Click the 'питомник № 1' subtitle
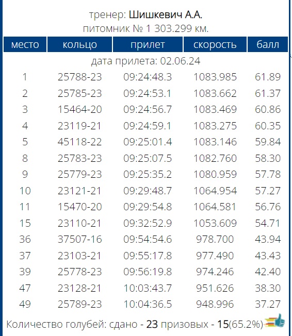This screenshot has height=336, width=292. [117, 28]
